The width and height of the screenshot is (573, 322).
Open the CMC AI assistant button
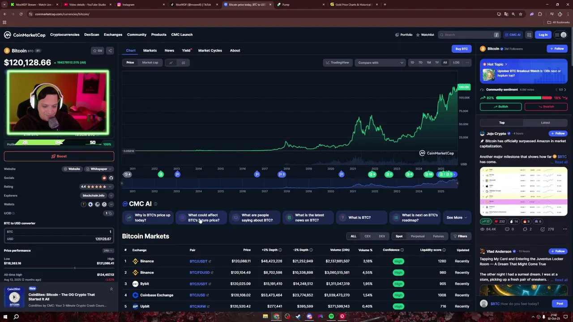click(x=513, y=35)
